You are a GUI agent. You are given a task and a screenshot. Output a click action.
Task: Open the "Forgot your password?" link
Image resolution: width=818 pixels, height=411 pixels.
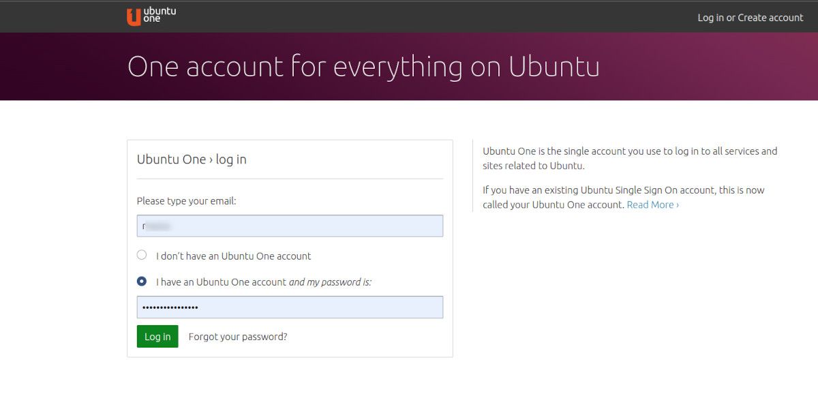[238, 337]
